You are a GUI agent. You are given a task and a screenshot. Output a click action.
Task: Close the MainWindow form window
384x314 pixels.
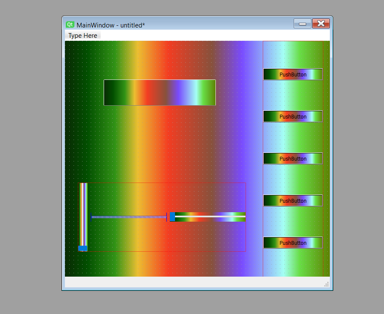pos(321,24)
